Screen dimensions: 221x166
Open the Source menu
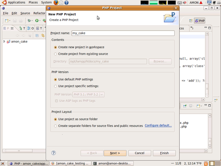pos(25,13)
